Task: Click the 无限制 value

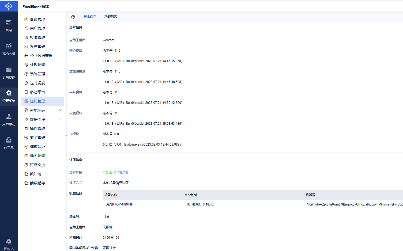Action: [108, 227]
